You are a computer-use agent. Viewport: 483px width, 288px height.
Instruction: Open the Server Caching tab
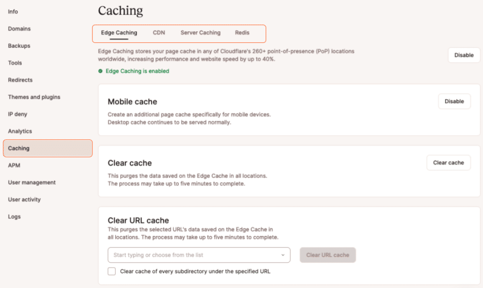point(200,33)
